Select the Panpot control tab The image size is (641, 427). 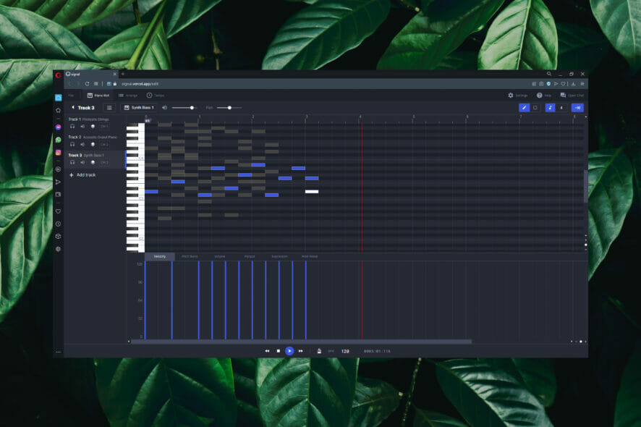(250, 256)
